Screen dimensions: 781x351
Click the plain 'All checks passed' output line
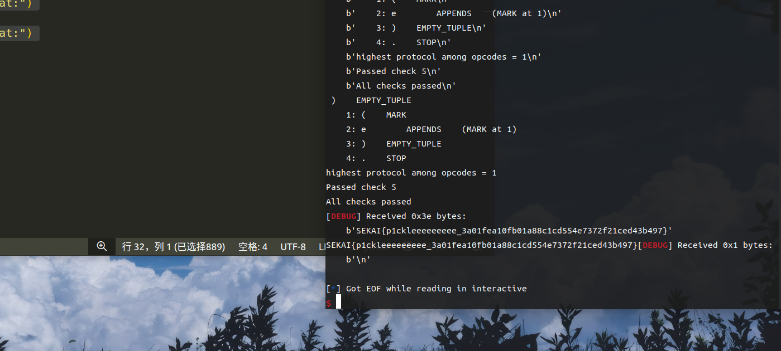click(368, 202)
